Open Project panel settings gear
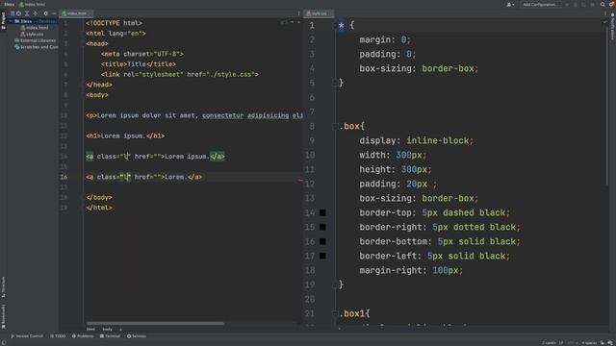 point(45,13)
